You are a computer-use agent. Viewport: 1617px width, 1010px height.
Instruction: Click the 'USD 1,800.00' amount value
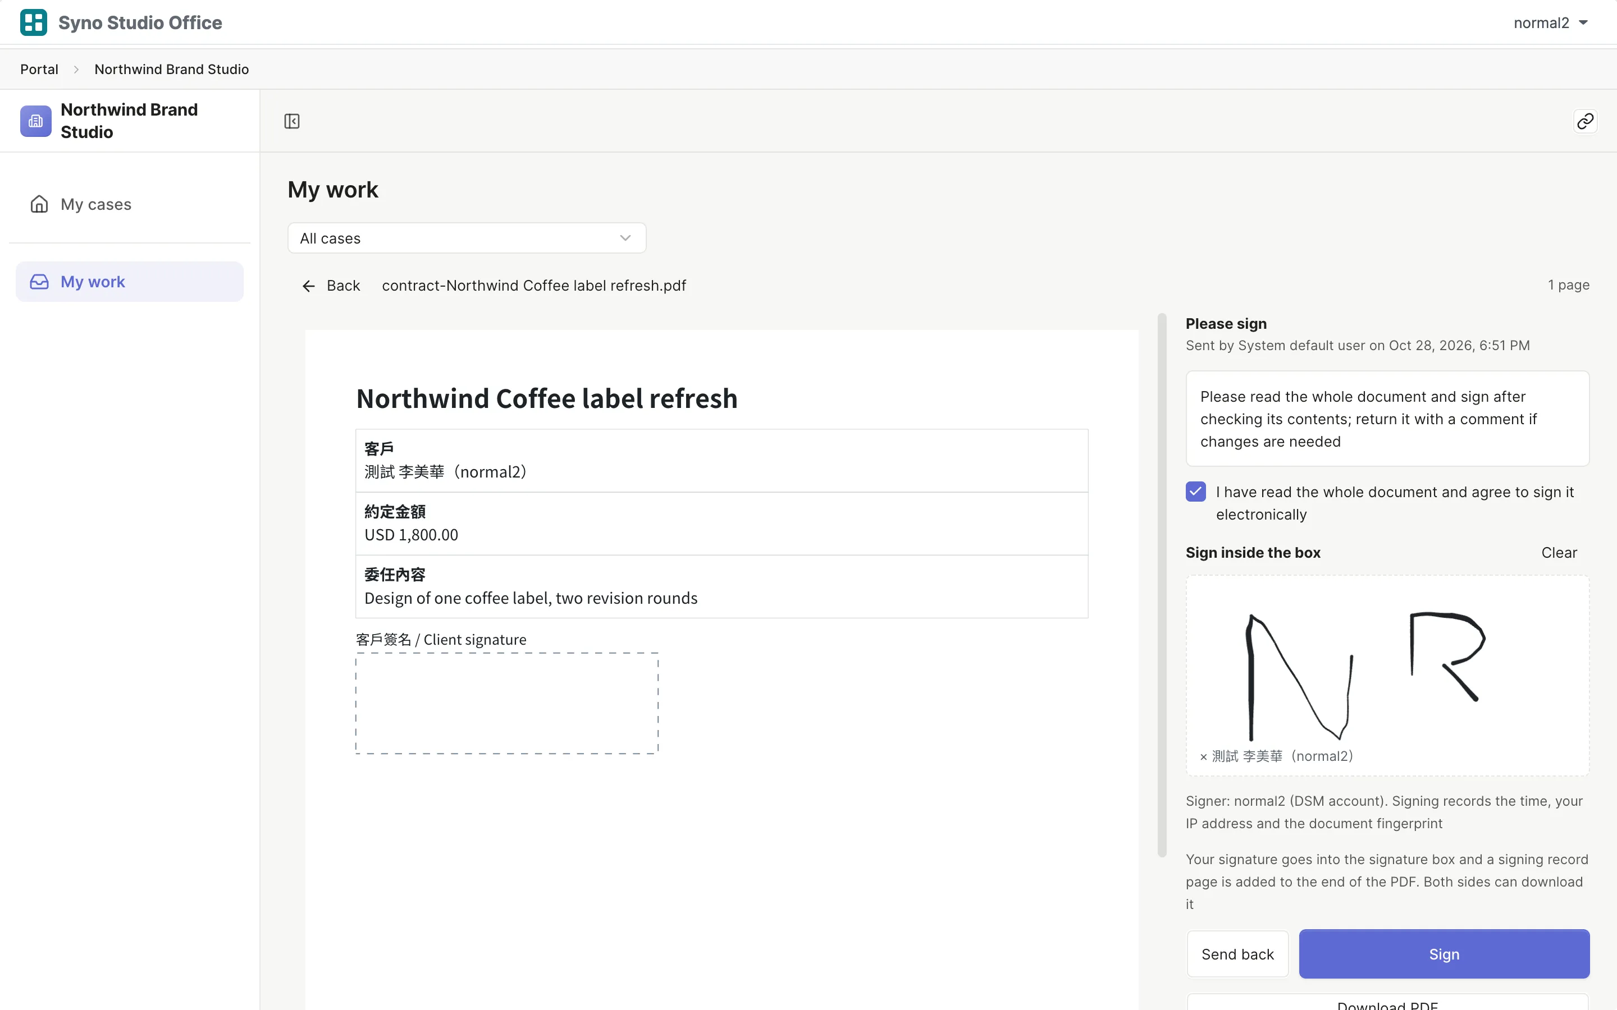(411, 534)
